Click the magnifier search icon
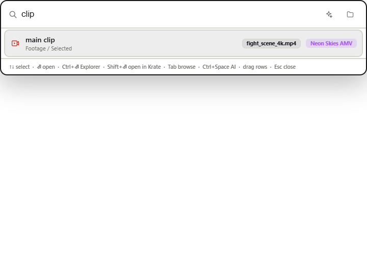Viewport: 367px width, 275px height. (x=13, y=14)
